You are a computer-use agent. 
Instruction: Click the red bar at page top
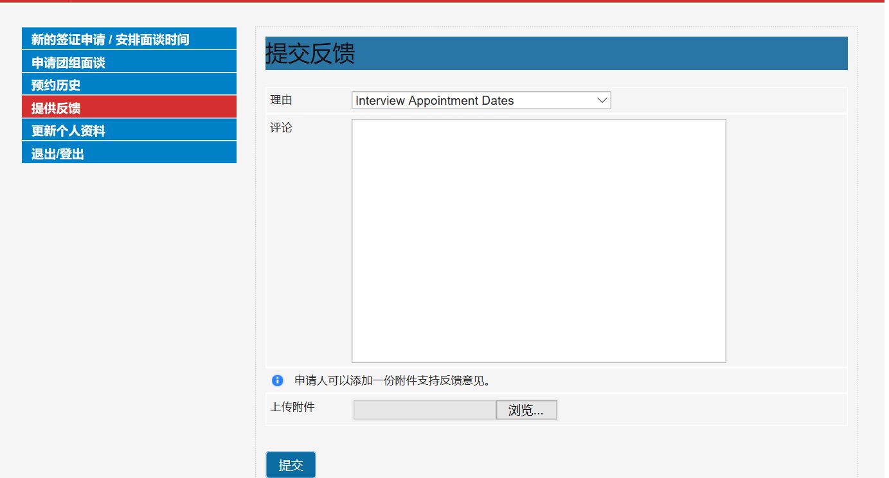coord(444,1)
